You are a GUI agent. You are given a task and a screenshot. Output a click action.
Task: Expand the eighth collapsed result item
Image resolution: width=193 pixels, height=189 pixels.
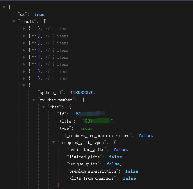24,79
